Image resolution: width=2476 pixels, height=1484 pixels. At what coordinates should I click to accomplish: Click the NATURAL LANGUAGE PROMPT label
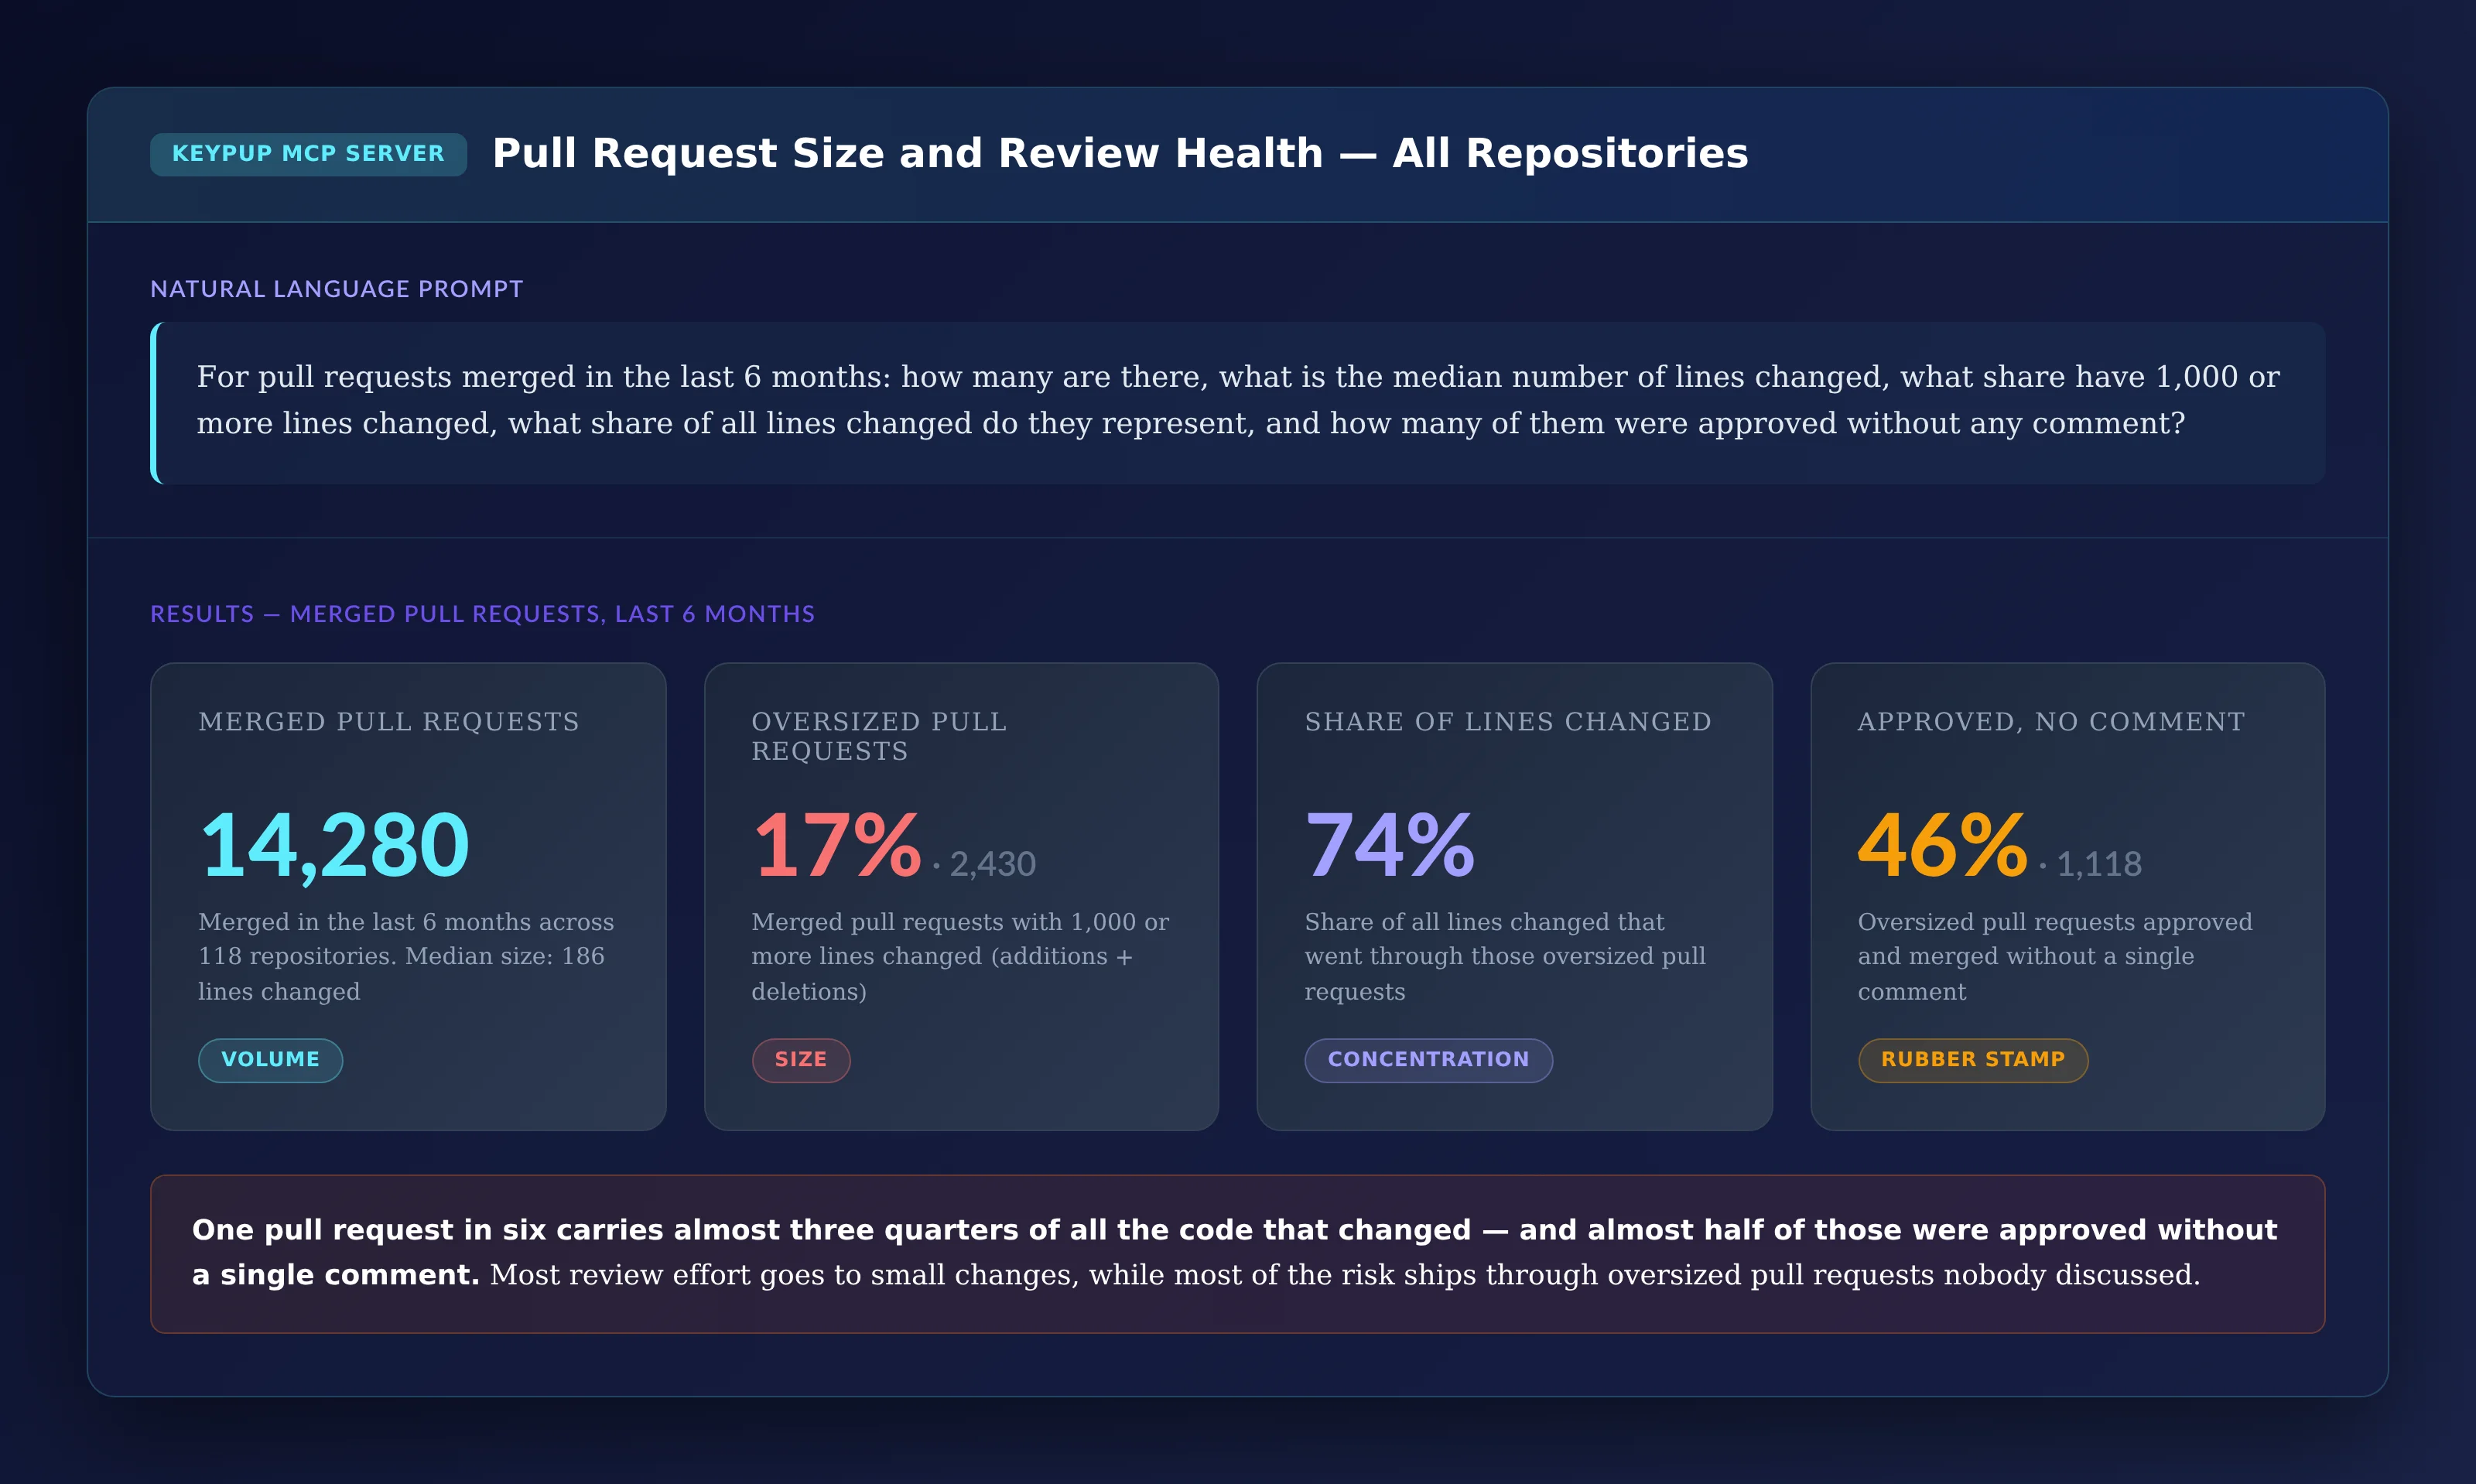(x=336, y=289)
